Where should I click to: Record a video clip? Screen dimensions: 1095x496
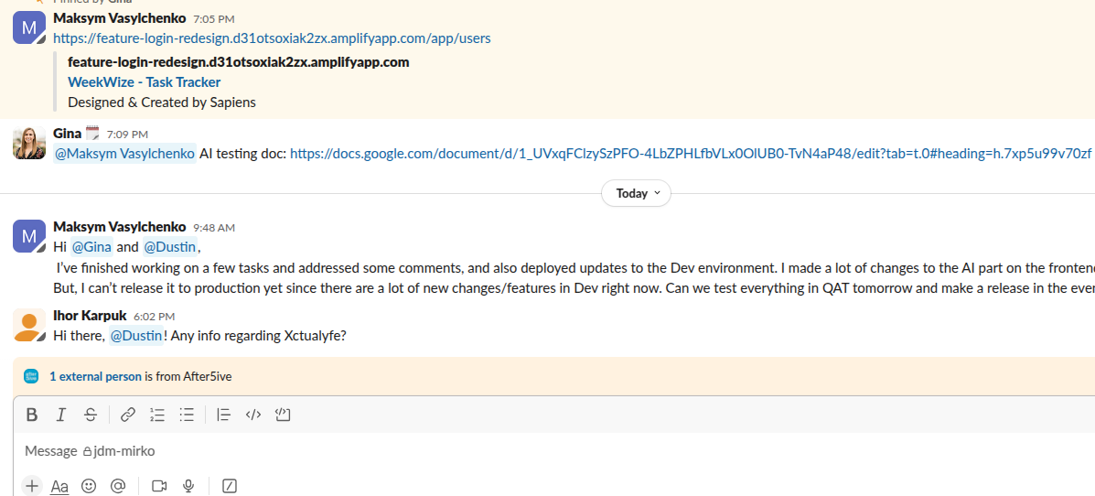(x=159, y=486)
